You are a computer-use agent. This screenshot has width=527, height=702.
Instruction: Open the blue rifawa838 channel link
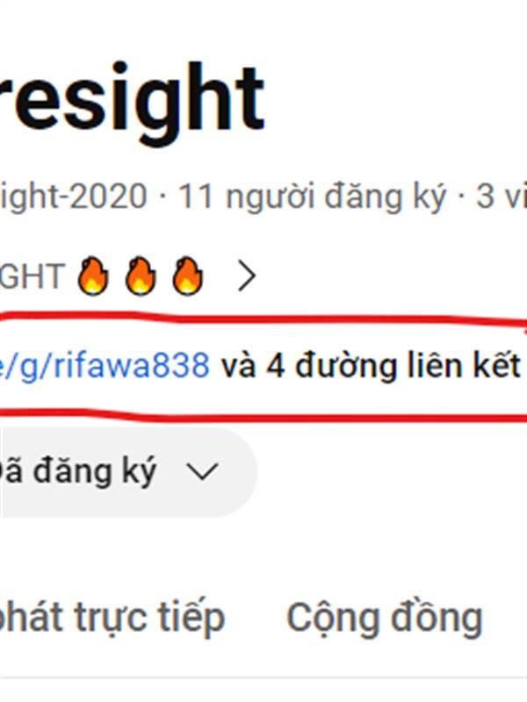point(105,366)
